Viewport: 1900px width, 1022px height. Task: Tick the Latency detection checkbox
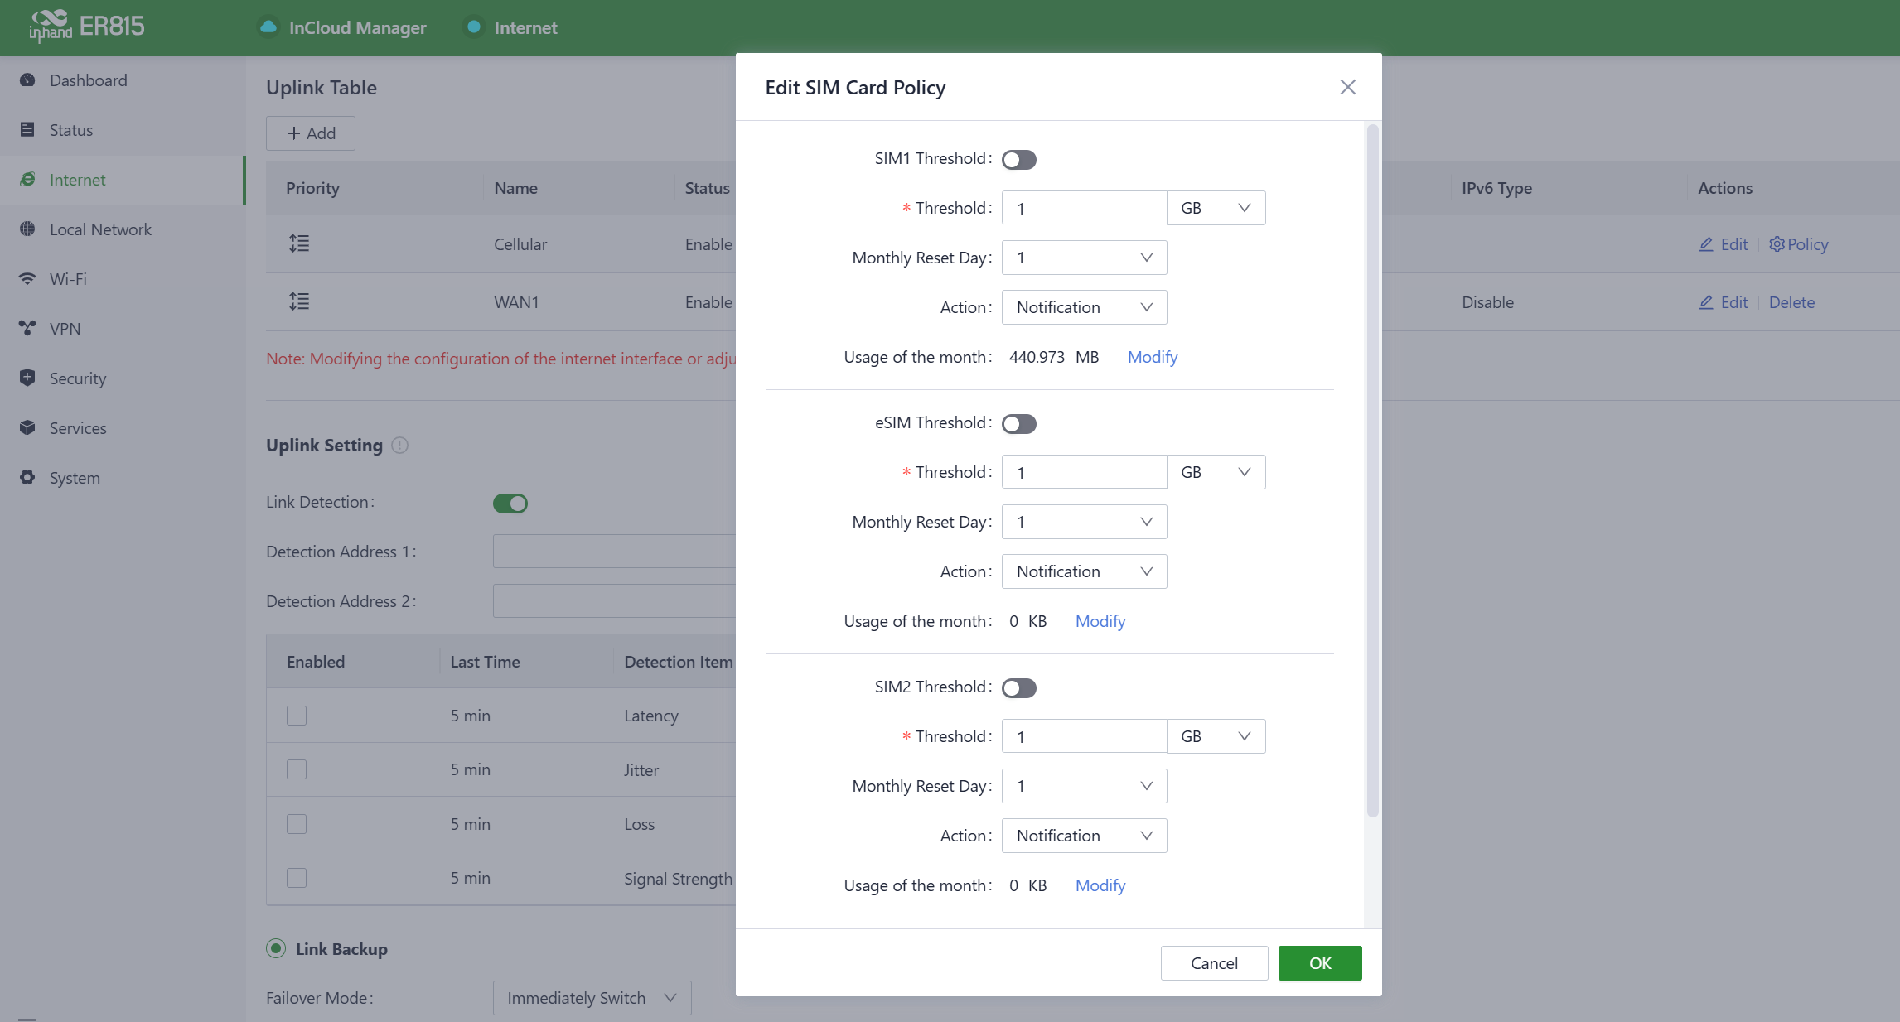297,716
